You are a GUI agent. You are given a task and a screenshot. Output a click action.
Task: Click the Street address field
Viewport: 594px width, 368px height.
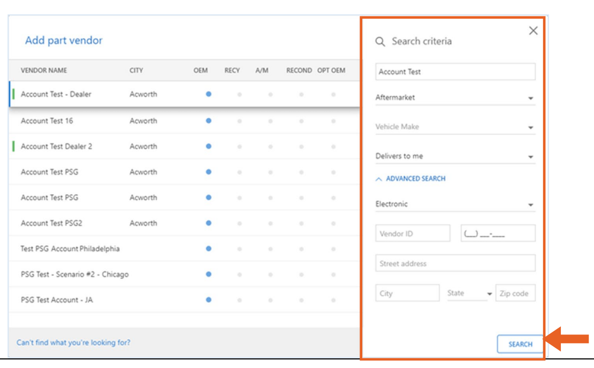point(455,263)
